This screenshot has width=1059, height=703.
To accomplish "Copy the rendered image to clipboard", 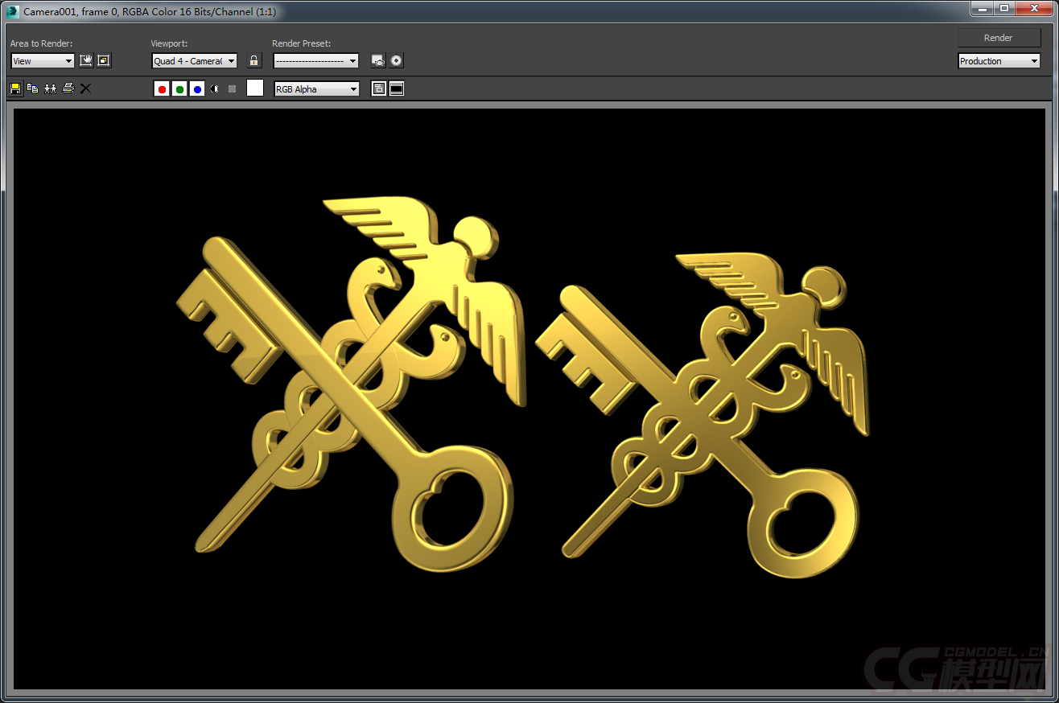I will pyautogui.click(x=32, y=88).
